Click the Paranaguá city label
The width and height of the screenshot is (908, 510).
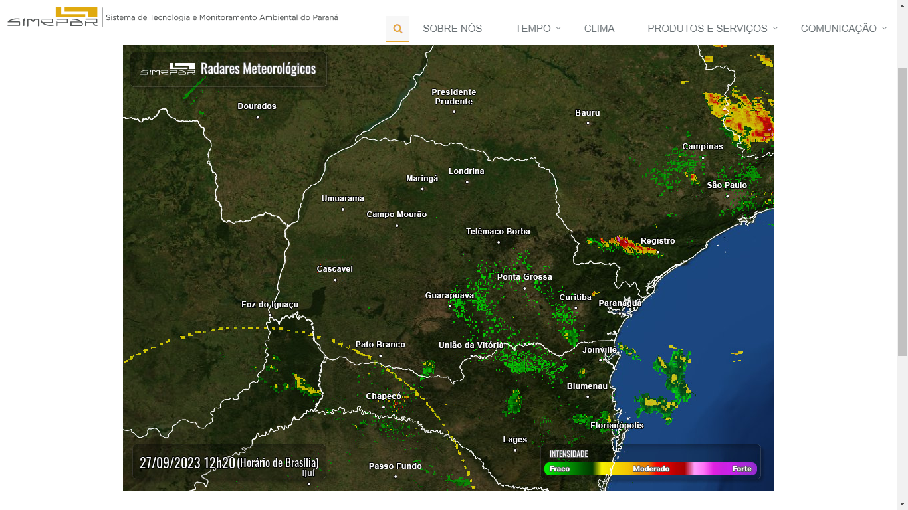click(620, 303)
